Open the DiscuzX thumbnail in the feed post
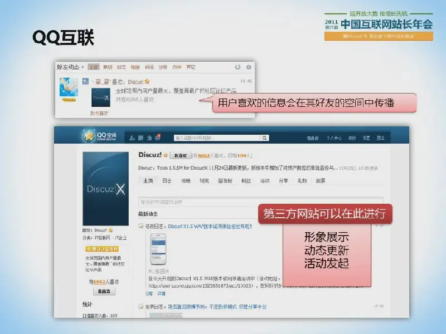The image size is (446, 334). pos(101,97)
